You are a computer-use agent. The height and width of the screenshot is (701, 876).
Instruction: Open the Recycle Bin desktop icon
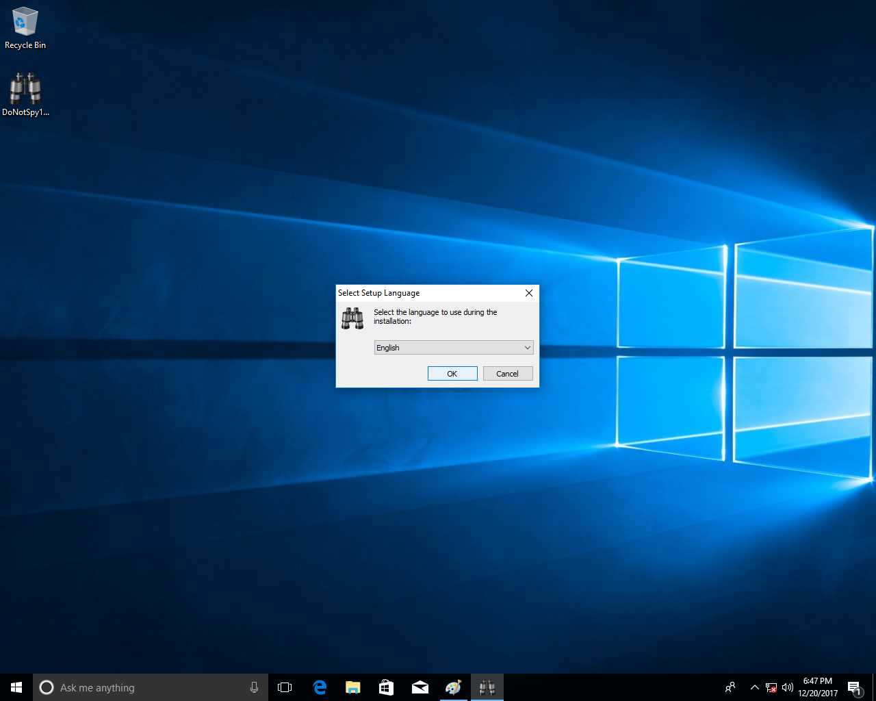coord(25,28)
